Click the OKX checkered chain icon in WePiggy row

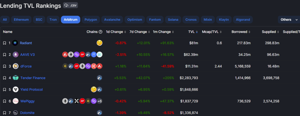pos(76,101)
